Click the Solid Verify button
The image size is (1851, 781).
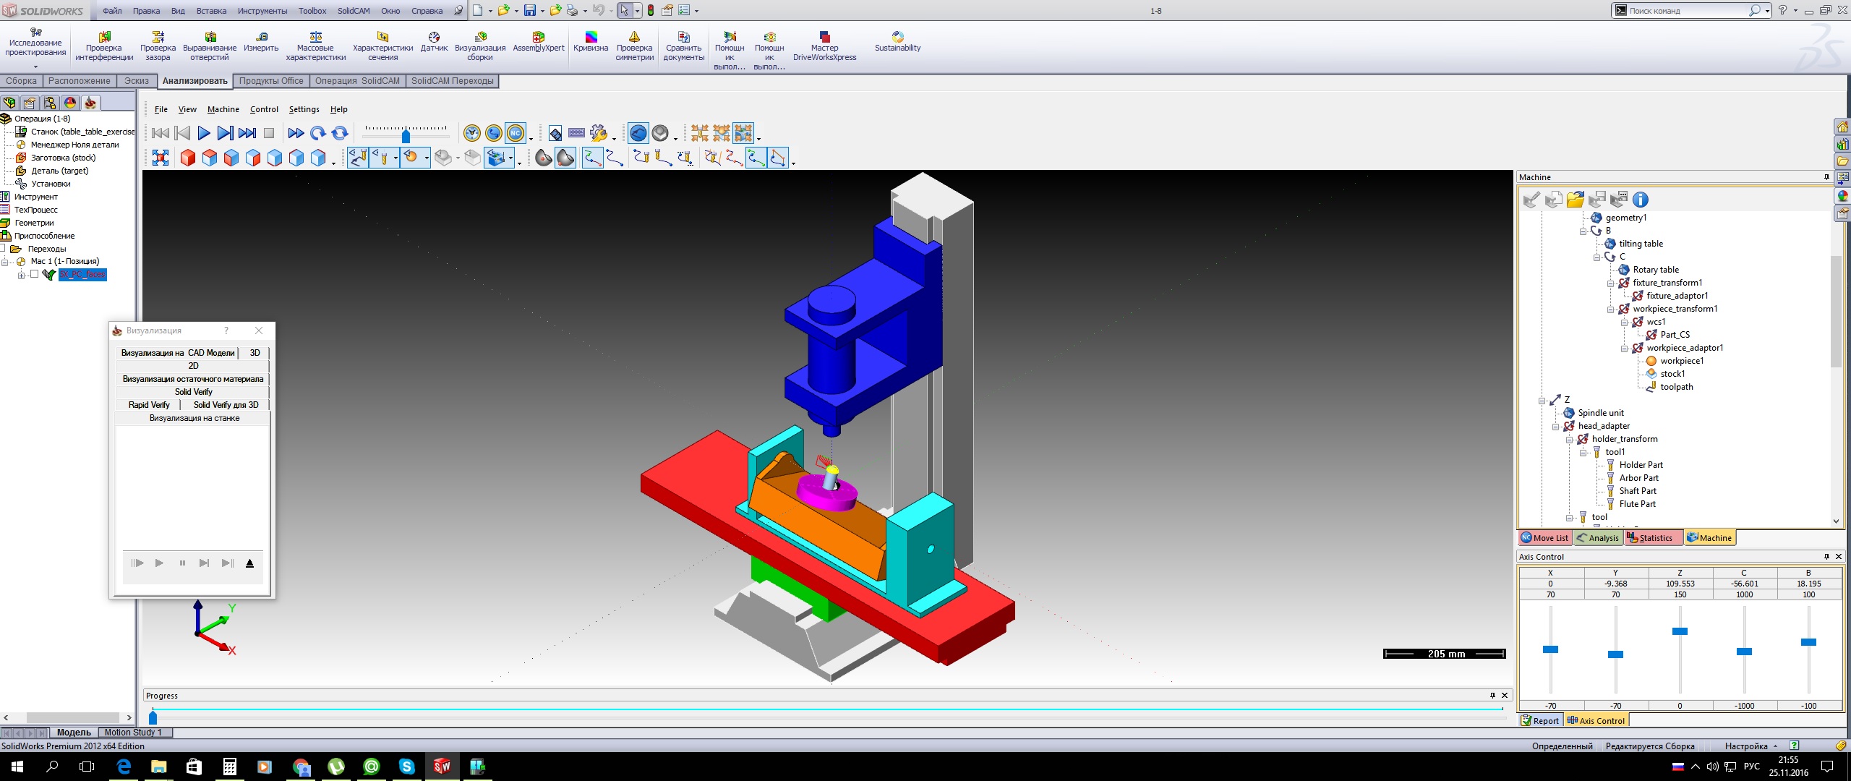(193, 392)
